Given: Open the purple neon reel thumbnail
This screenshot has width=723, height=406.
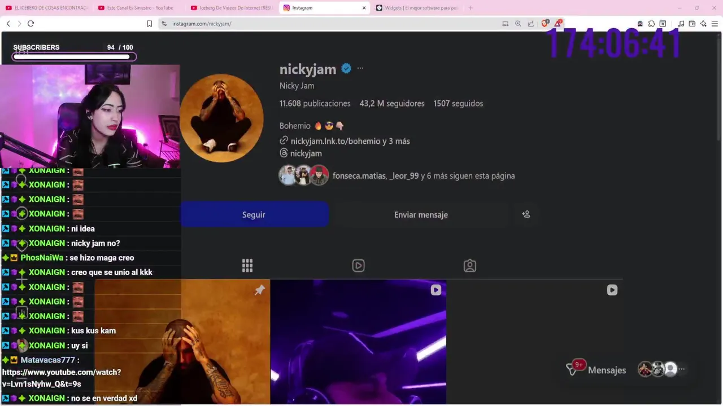Looking at the screenshot, I should (358, 342).
